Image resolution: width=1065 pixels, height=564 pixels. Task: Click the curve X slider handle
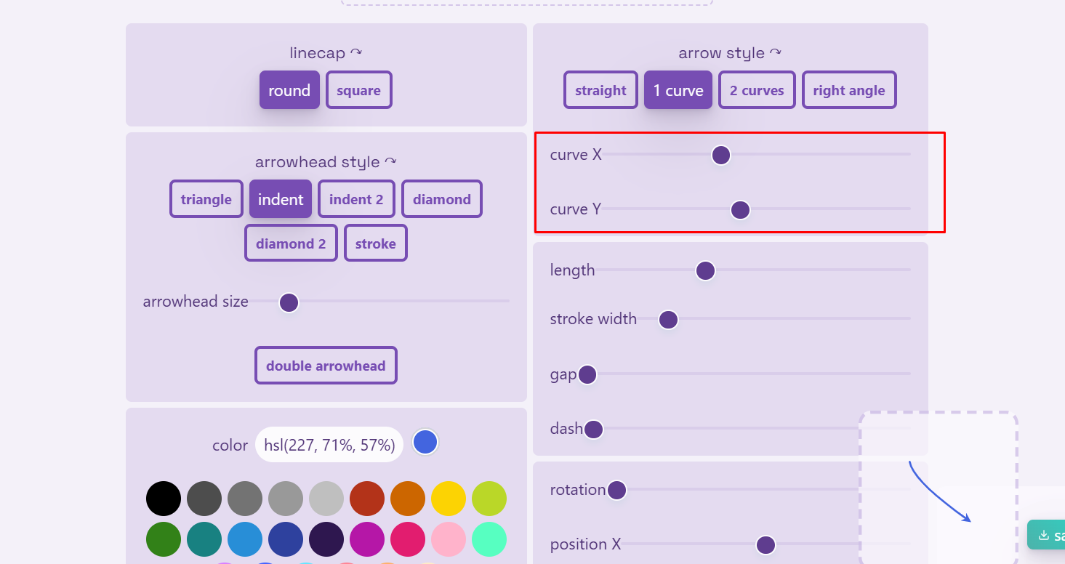click(720, 155)
